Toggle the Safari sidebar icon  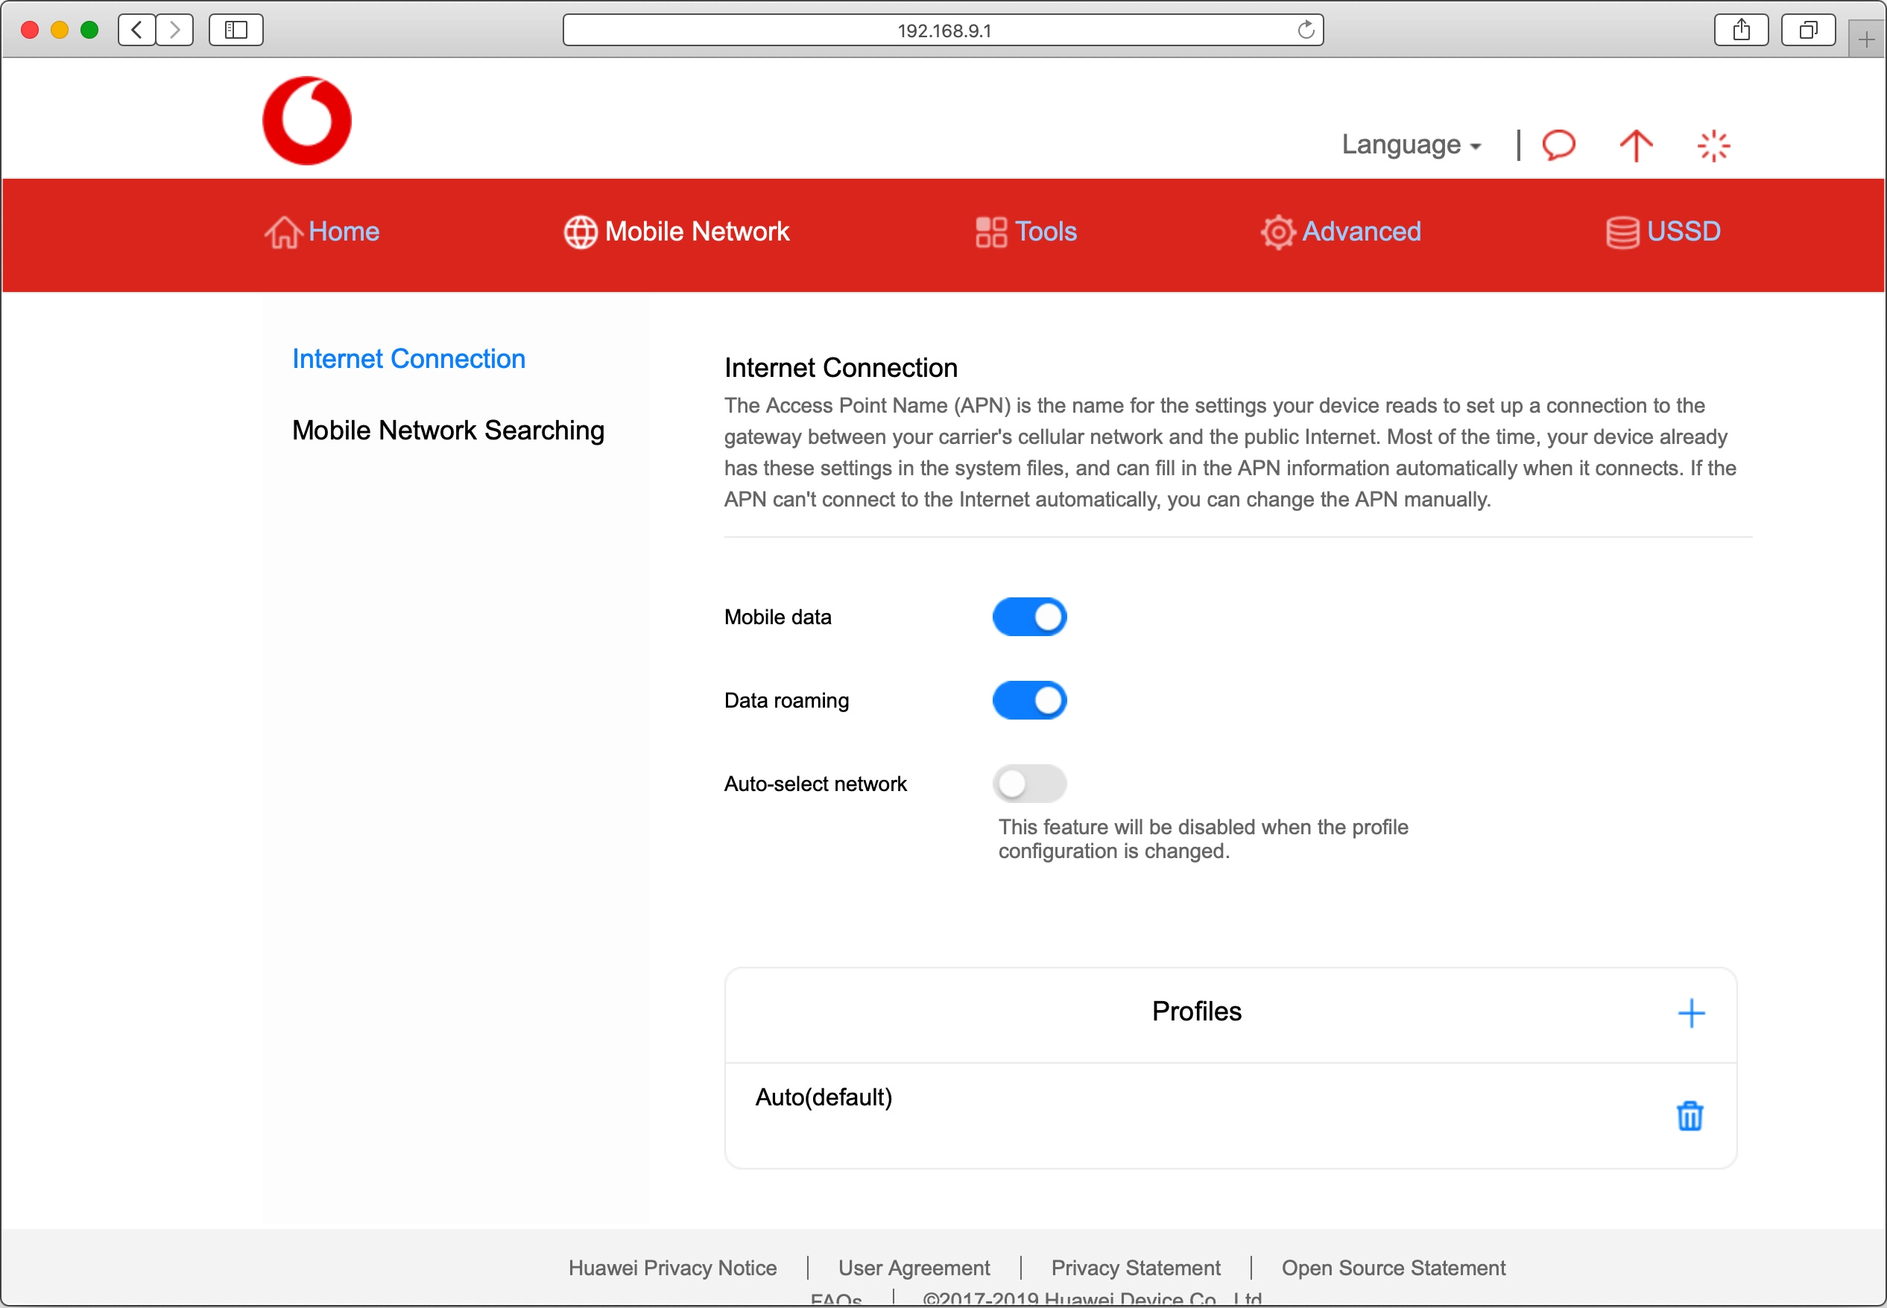point(236,31)
